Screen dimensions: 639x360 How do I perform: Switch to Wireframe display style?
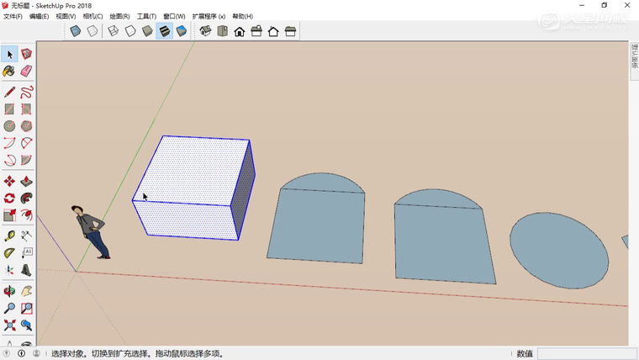114,31
